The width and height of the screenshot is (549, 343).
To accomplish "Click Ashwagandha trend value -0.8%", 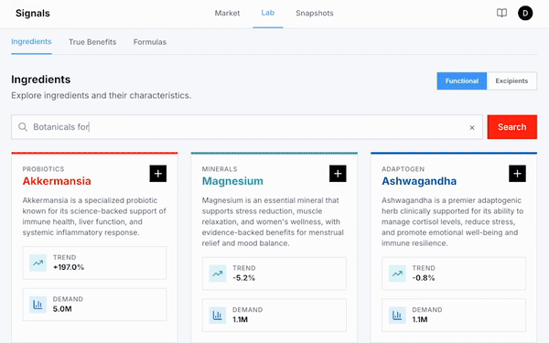I will click(x=424, y=278).
